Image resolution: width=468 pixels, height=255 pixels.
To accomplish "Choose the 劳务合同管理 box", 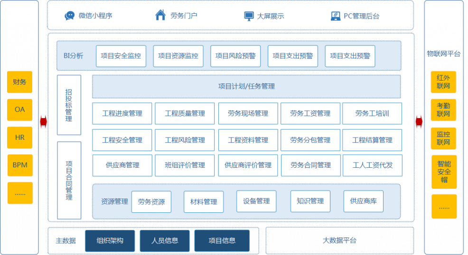I will 311,165.
